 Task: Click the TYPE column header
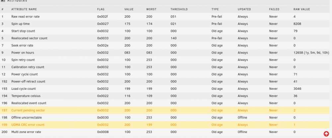215,9
